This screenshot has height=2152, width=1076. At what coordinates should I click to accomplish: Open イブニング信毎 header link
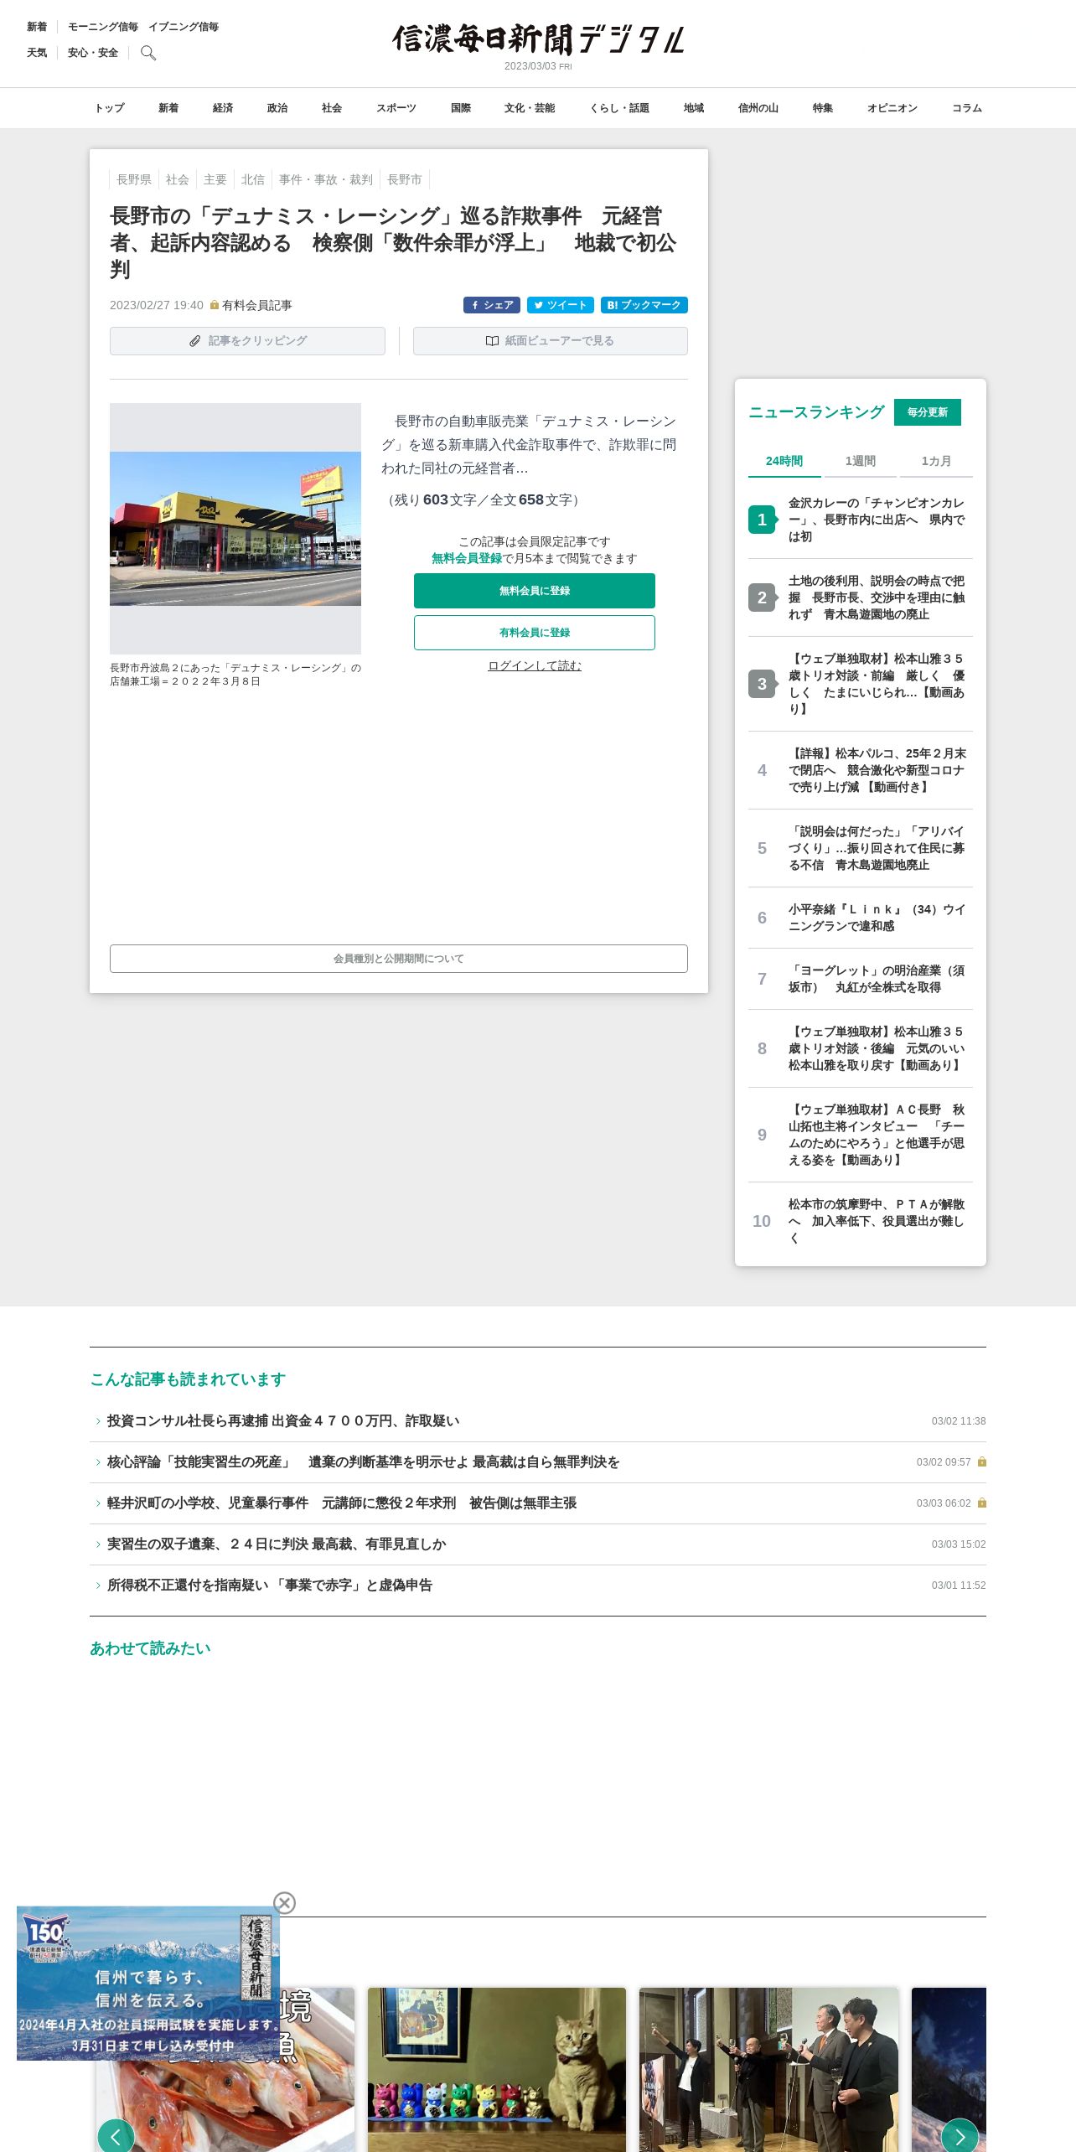[x=184, y=27]
